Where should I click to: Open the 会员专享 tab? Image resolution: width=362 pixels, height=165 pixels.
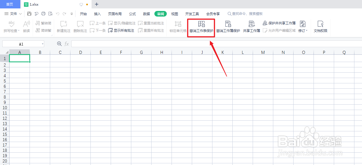click(x=213, y=14)
